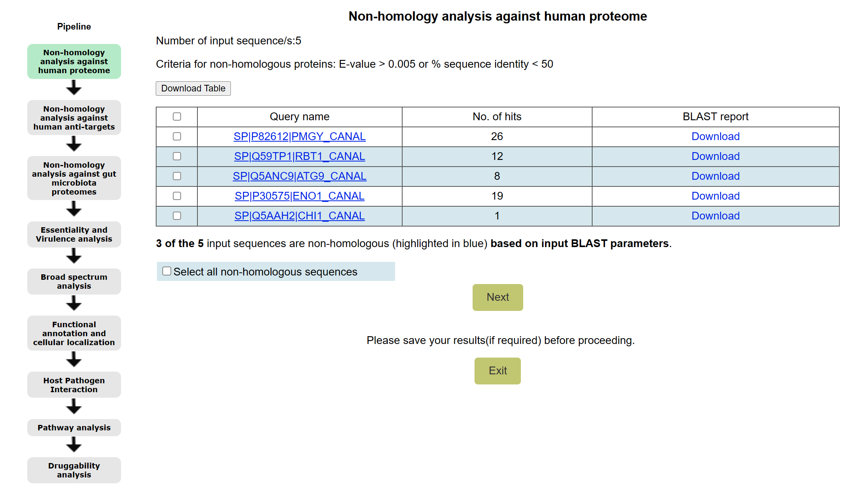Open the SP|P82612|PMGY_CANAL query link

point(299,136)
